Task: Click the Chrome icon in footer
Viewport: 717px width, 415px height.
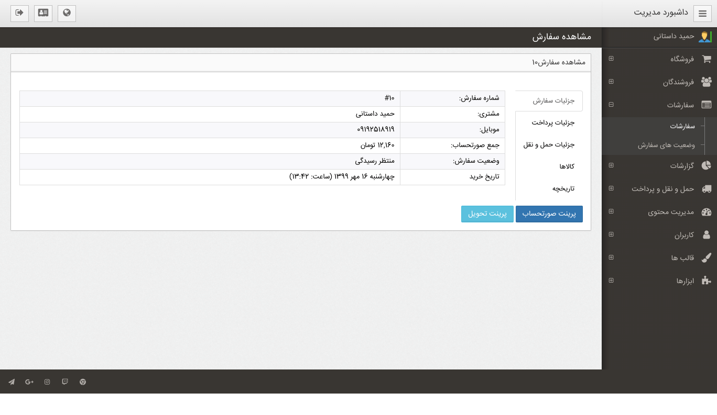Action: tap(83, 382)
